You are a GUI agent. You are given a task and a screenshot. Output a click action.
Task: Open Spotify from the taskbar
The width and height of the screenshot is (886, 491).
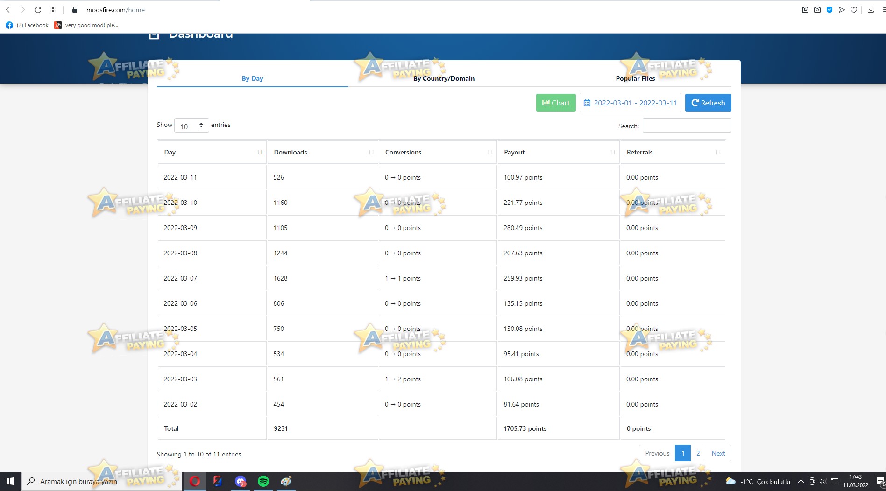point(263,481)
